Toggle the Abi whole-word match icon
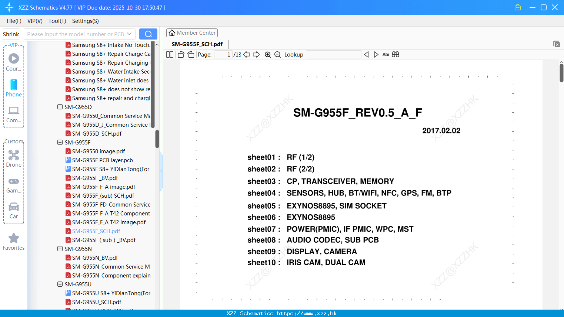This screenshot has height=317, width=564. pos(386,55)
